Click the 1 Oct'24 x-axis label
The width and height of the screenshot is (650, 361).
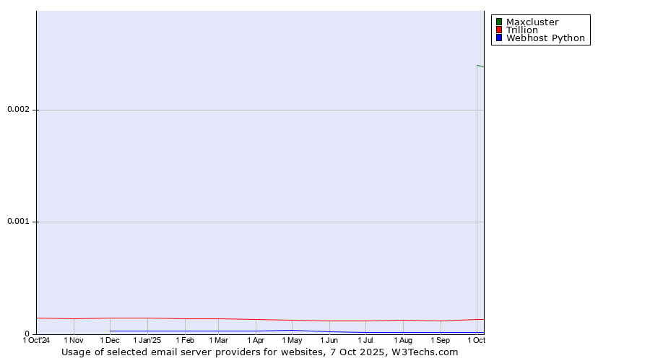click(x=36, y=340)
